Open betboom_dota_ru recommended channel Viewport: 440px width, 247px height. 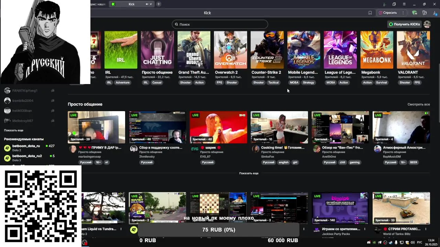click(29, 148)
